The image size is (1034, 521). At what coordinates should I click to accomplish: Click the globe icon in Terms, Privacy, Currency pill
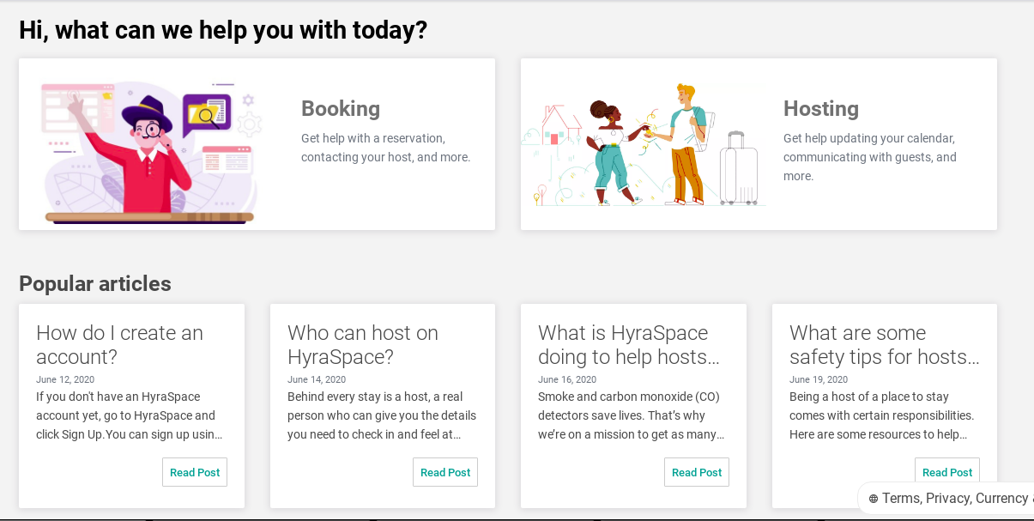point(874,499)
